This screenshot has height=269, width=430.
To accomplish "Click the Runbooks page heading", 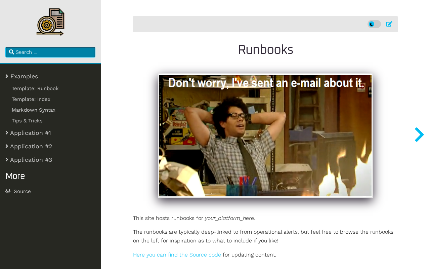I will point(265,50).
